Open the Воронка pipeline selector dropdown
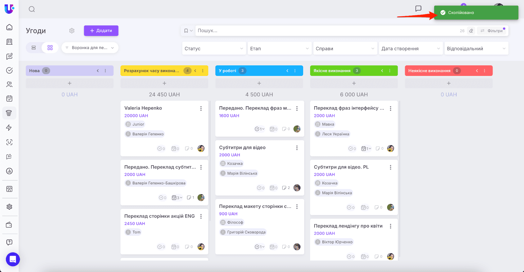The height and width of the screenshot is (272, 524). tap(90, 48)
